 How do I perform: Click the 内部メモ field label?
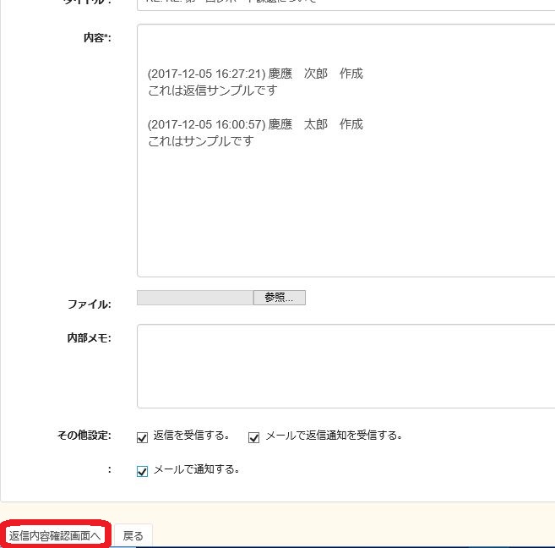89,338
